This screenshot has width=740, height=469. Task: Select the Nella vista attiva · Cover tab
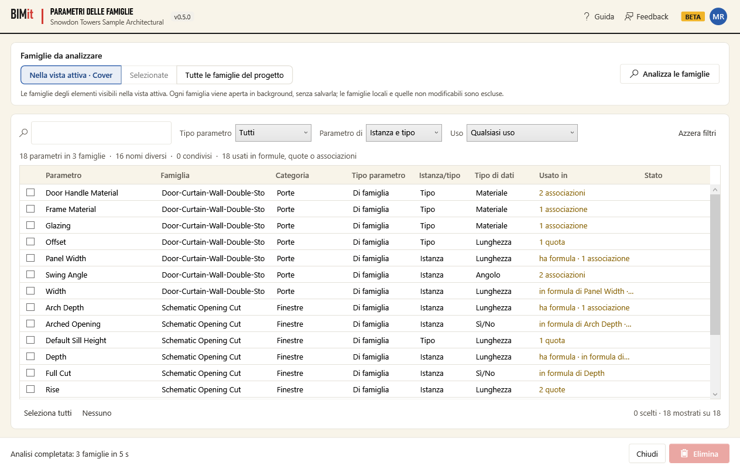click(71, 75)
